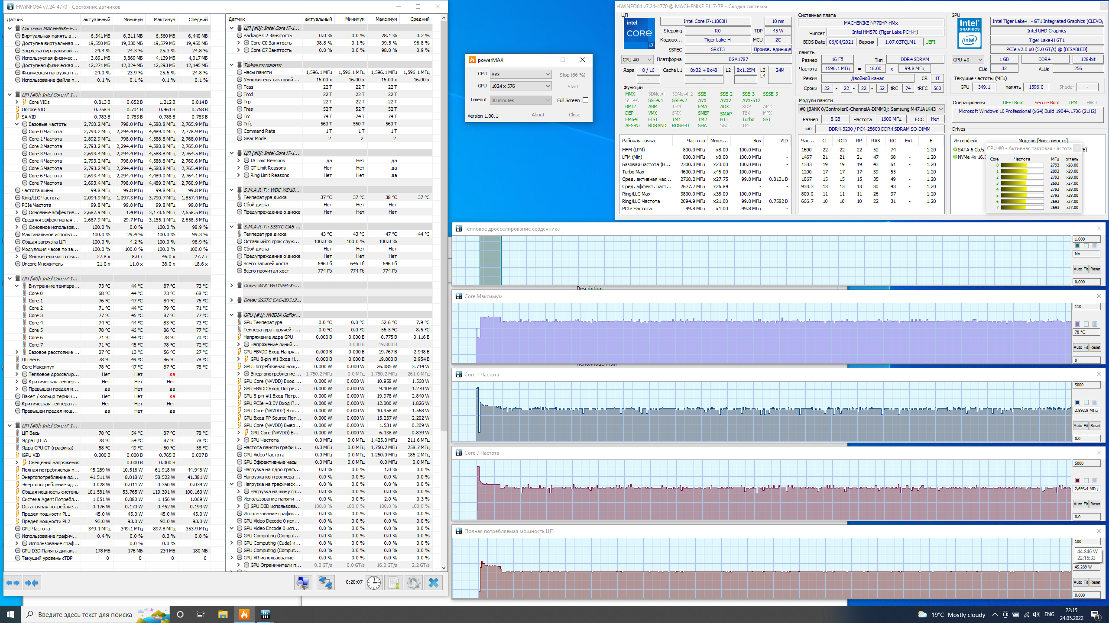Click teal color swatch in thermal throttling graph
Screen dimensions: 1109x623
coord(1077,246)
